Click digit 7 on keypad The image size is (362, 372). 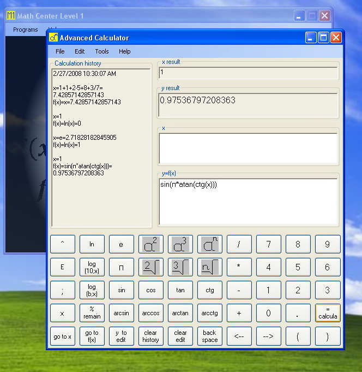(x=268, y=244)
